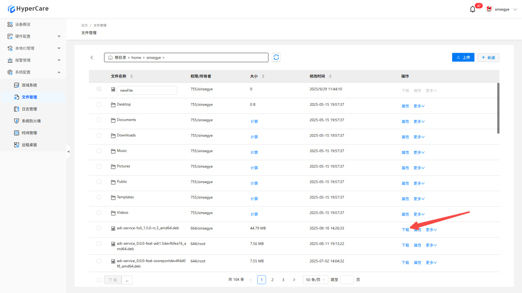Click the back arrow left of path

[x=92, y=58]
